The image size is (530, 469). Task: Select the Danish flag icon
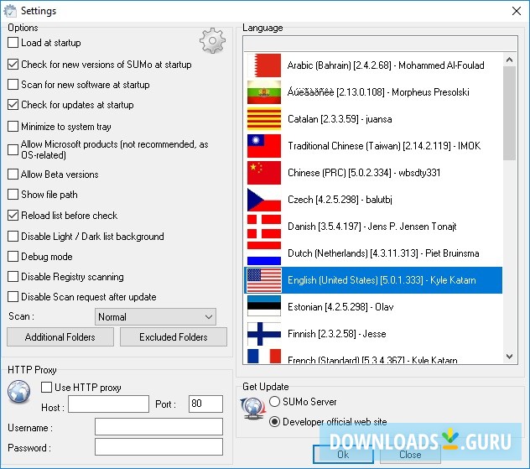tap(264, 227)
